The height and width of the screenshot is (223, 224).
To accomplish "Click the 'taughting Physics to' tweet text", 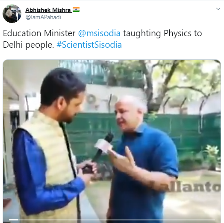I will pyautogui.click(x=162, y=34).
